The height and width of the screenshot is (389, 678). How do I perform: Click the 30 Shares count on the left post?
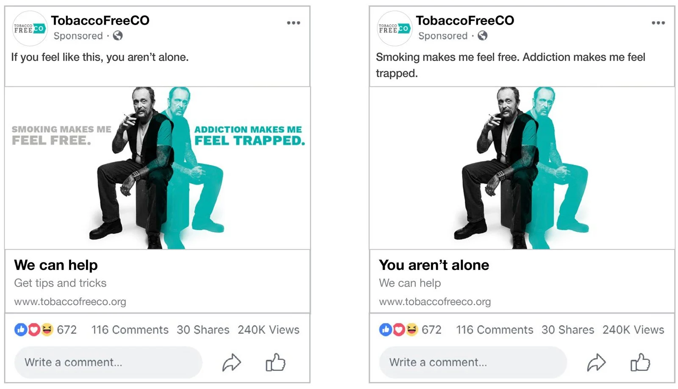click(x=203, y=330)
